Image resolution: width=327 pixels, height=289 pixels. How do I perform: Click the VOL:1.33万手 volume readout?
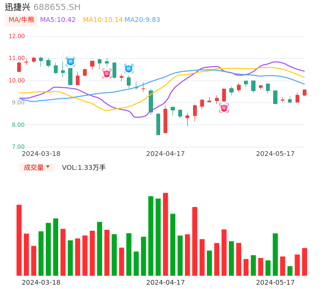[x=84, y=167]
